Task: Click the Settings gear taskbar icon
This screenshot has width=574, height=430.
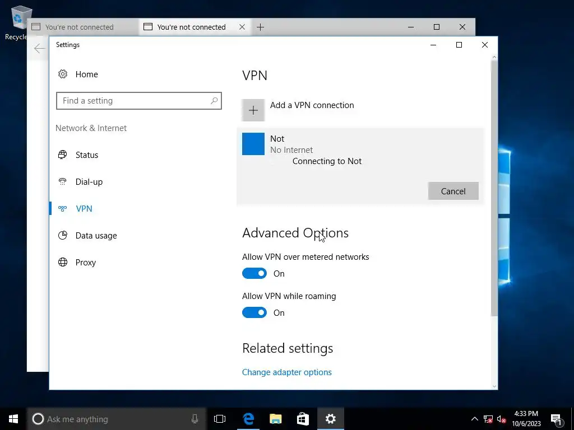Action: click(330, 419)
